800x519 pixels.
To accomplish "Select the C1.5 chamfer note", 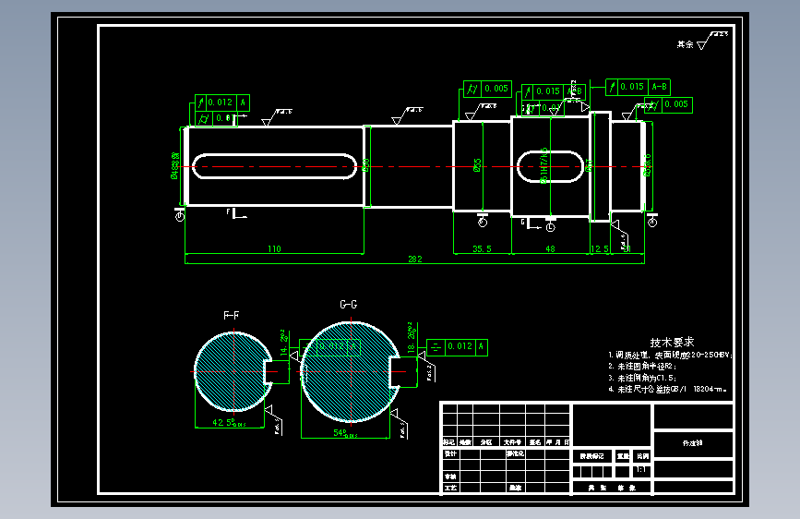I will point(642,378).
